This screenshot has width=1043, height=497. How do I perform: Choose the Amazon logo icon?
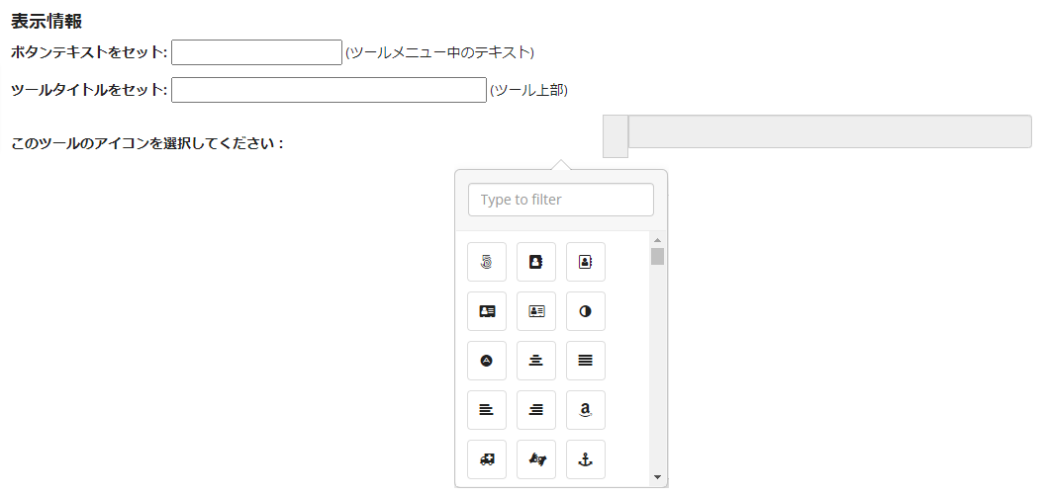pyautogui.click(x=586, y=410)
